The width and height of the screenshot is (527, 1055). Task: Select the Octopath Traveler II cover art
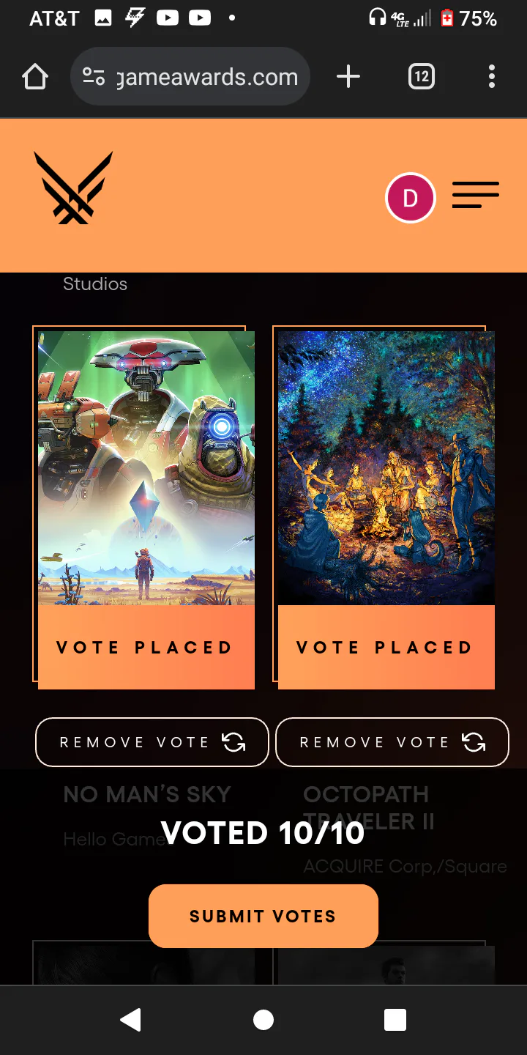[386, 468]
